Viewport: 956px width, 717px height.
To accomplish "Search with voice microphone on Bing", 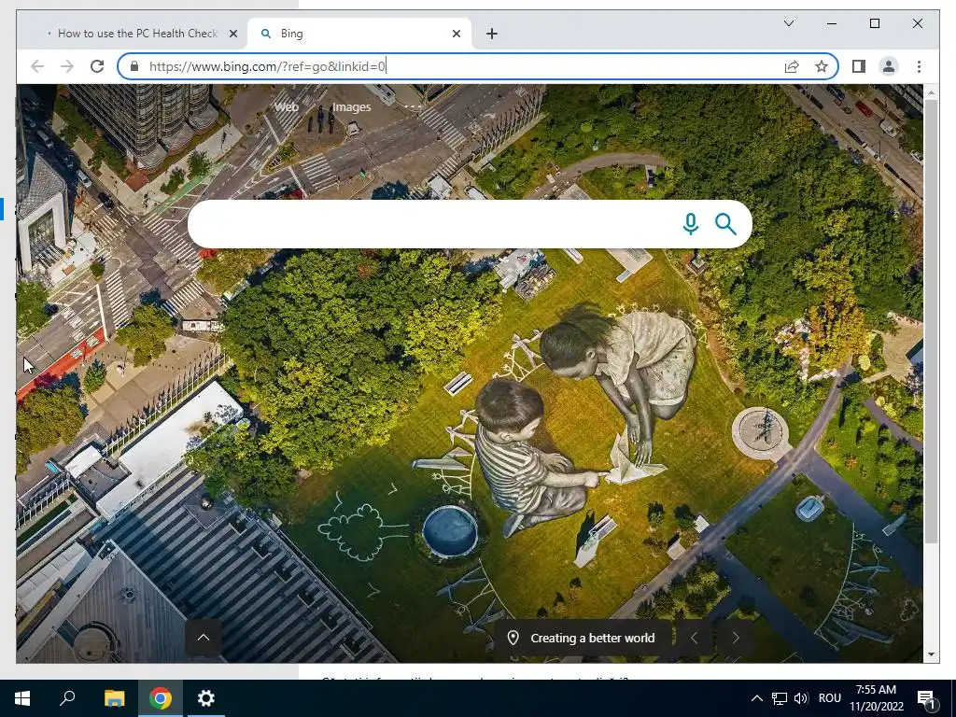I will 691,224.
